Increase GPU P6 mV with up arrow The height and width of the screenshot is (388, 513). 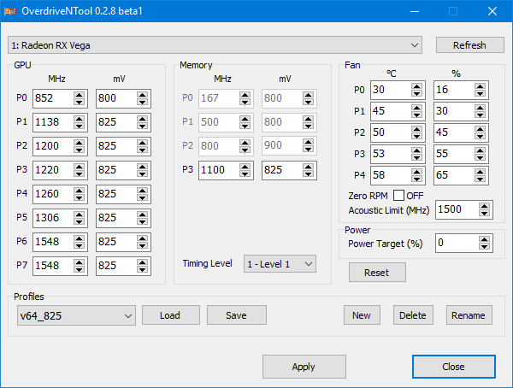[x=142, y=238]
